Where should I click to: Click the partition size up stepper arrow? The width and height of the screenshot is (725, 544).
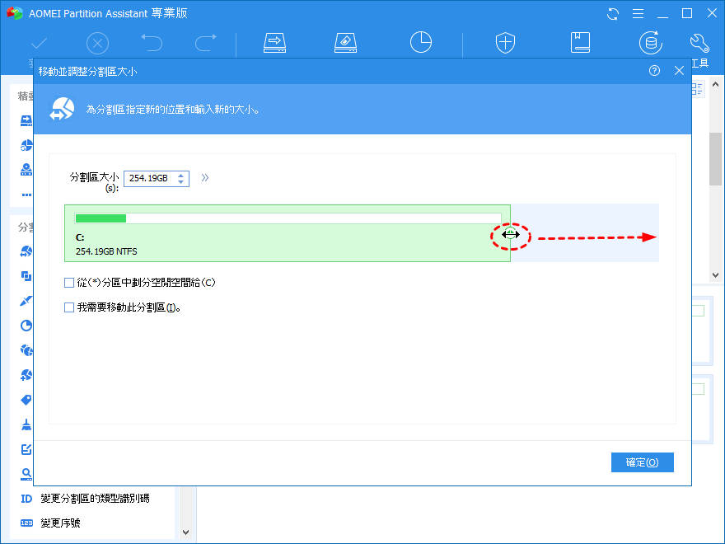[x=183, y=174]
